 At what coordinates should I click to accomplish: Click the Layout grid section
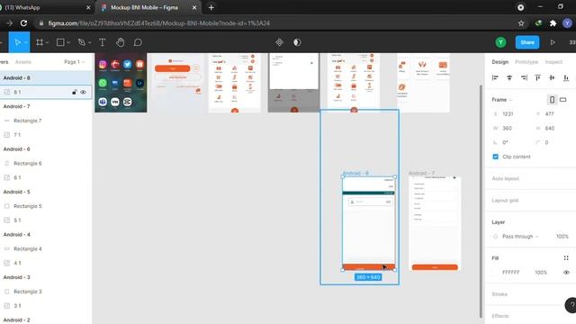click(x=505, y=201)
